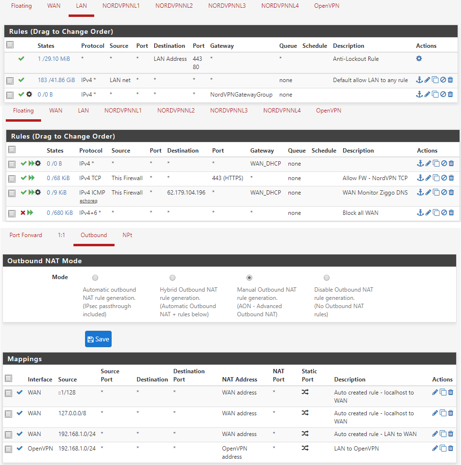Select Hybrid Outbound NAT mode radio button

[173, 278]
